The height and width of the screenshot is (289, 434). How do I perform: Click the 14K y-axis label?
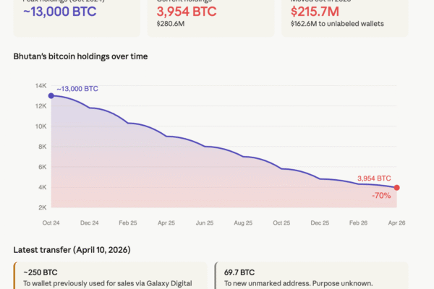click(41, 86)
